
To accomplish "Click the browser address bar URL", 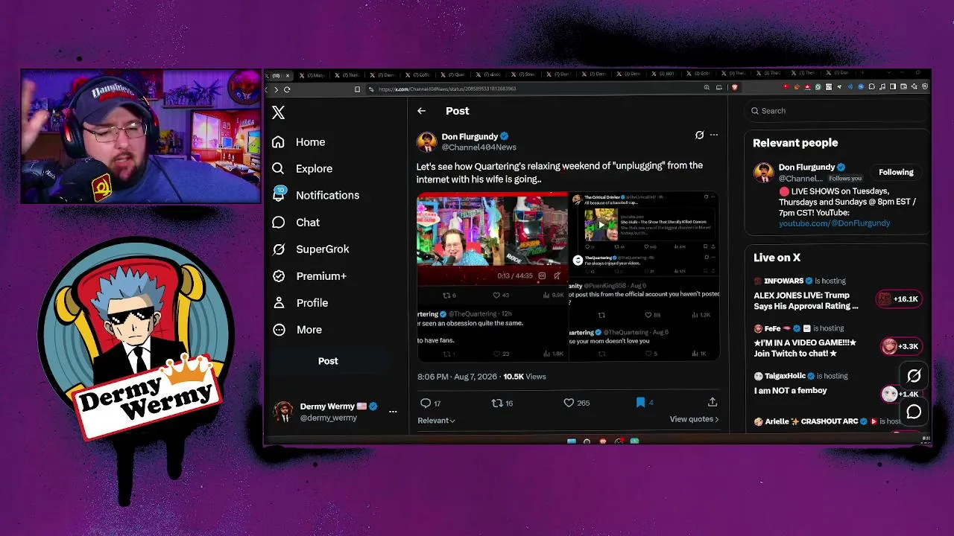I will point(447,89).
